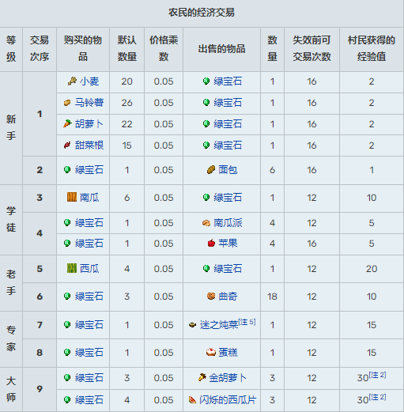The image size is (404, 412).
Task: Click the stew bowl icon beside 迷之炖菜
Action: (192, 325)
